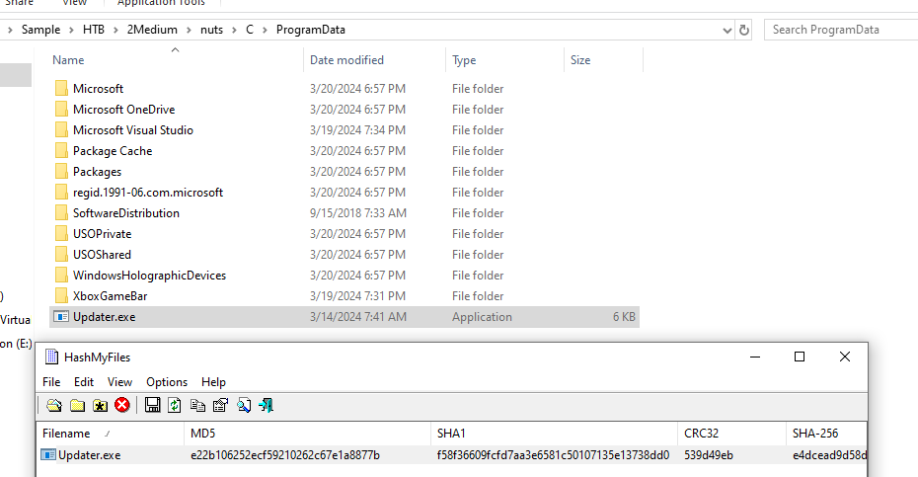
Task: Go to Sample in the breadcrumb path
Action: pyautogui.click(x=41, y=30)
